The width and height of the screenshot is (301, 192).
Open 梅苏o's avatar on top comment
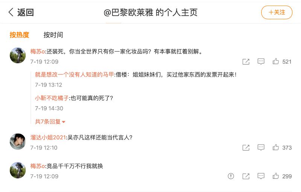(17, 55)
